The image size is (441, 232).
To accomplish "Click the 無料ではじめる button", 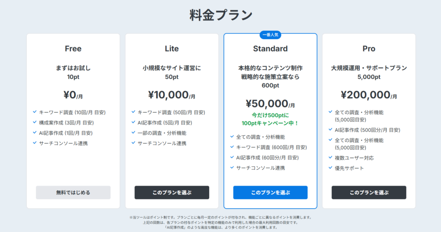I will [x=73, y=192].
